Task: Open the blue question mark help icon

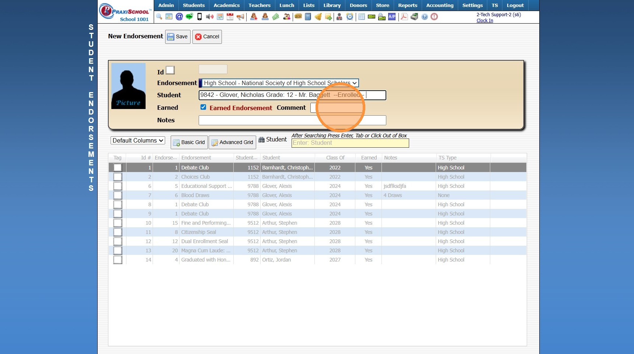Action: click(425, 17)
